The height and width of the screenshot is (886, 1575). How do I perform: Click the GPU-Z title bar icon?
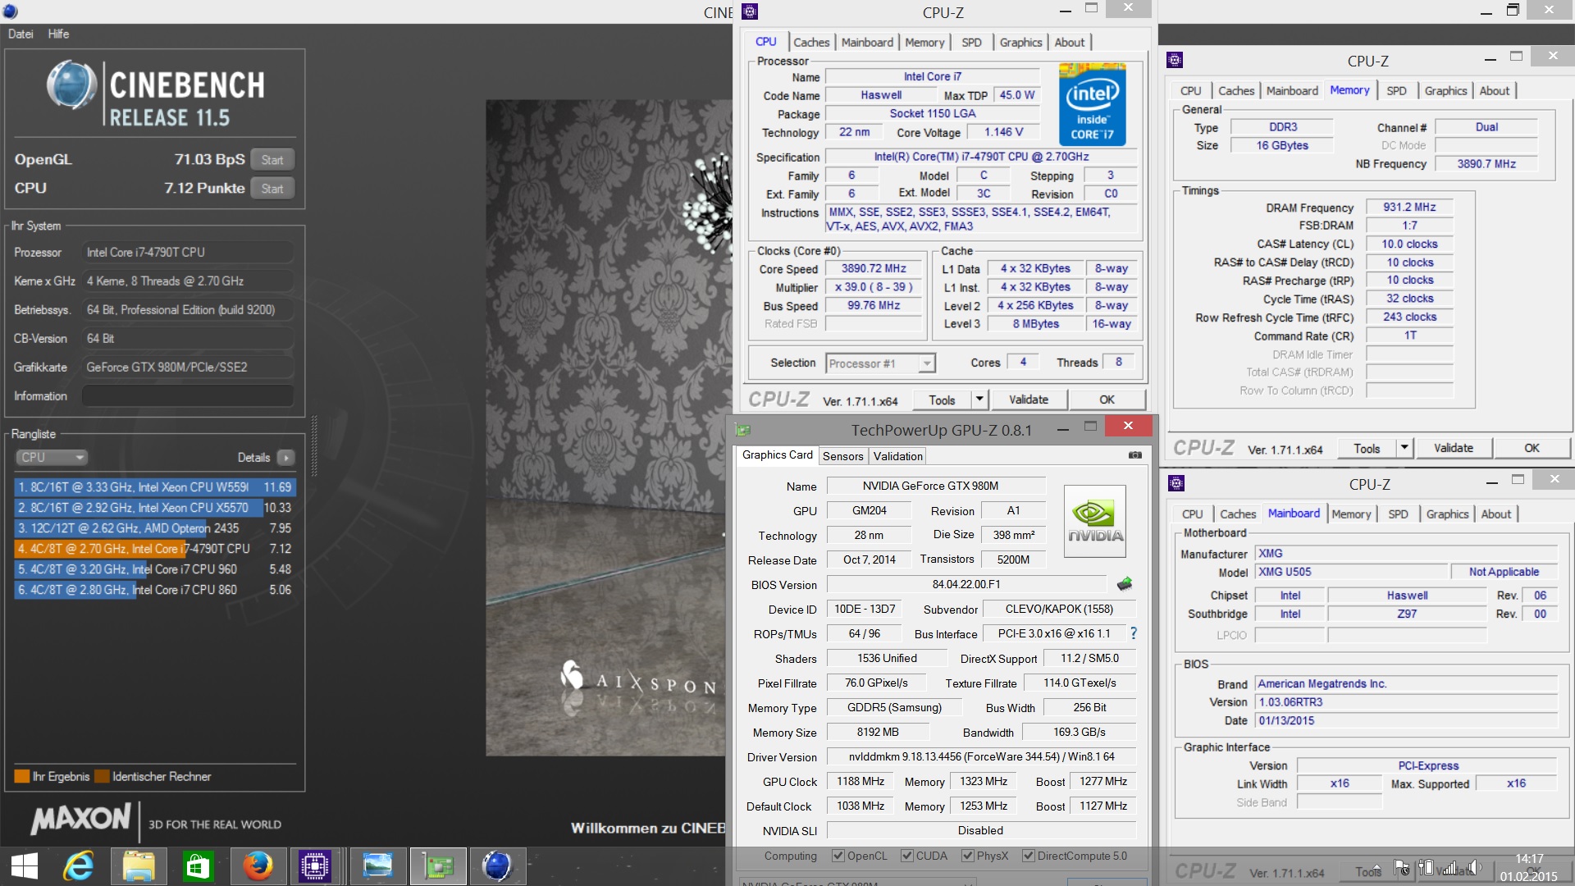pyautogui.click(x=743, y=429)
